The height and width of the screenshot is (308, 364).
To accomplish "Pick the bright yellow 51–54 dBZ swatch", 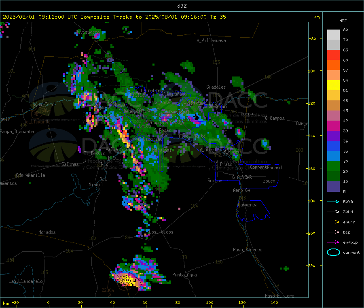I will tap(333, 85).
